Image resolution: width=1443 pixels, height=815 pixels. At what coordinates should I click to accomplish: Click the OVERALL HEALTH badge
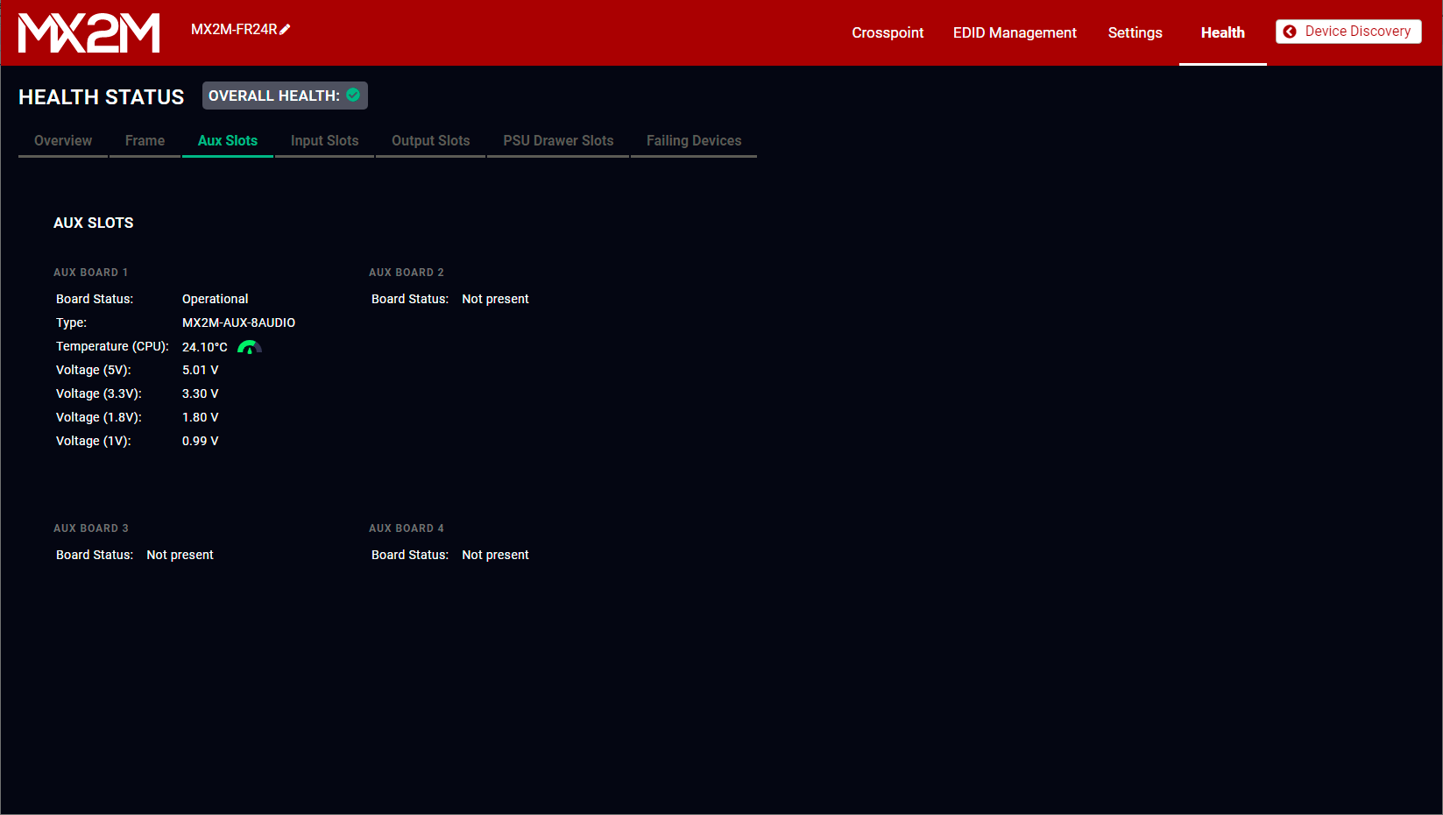point(285,96)
